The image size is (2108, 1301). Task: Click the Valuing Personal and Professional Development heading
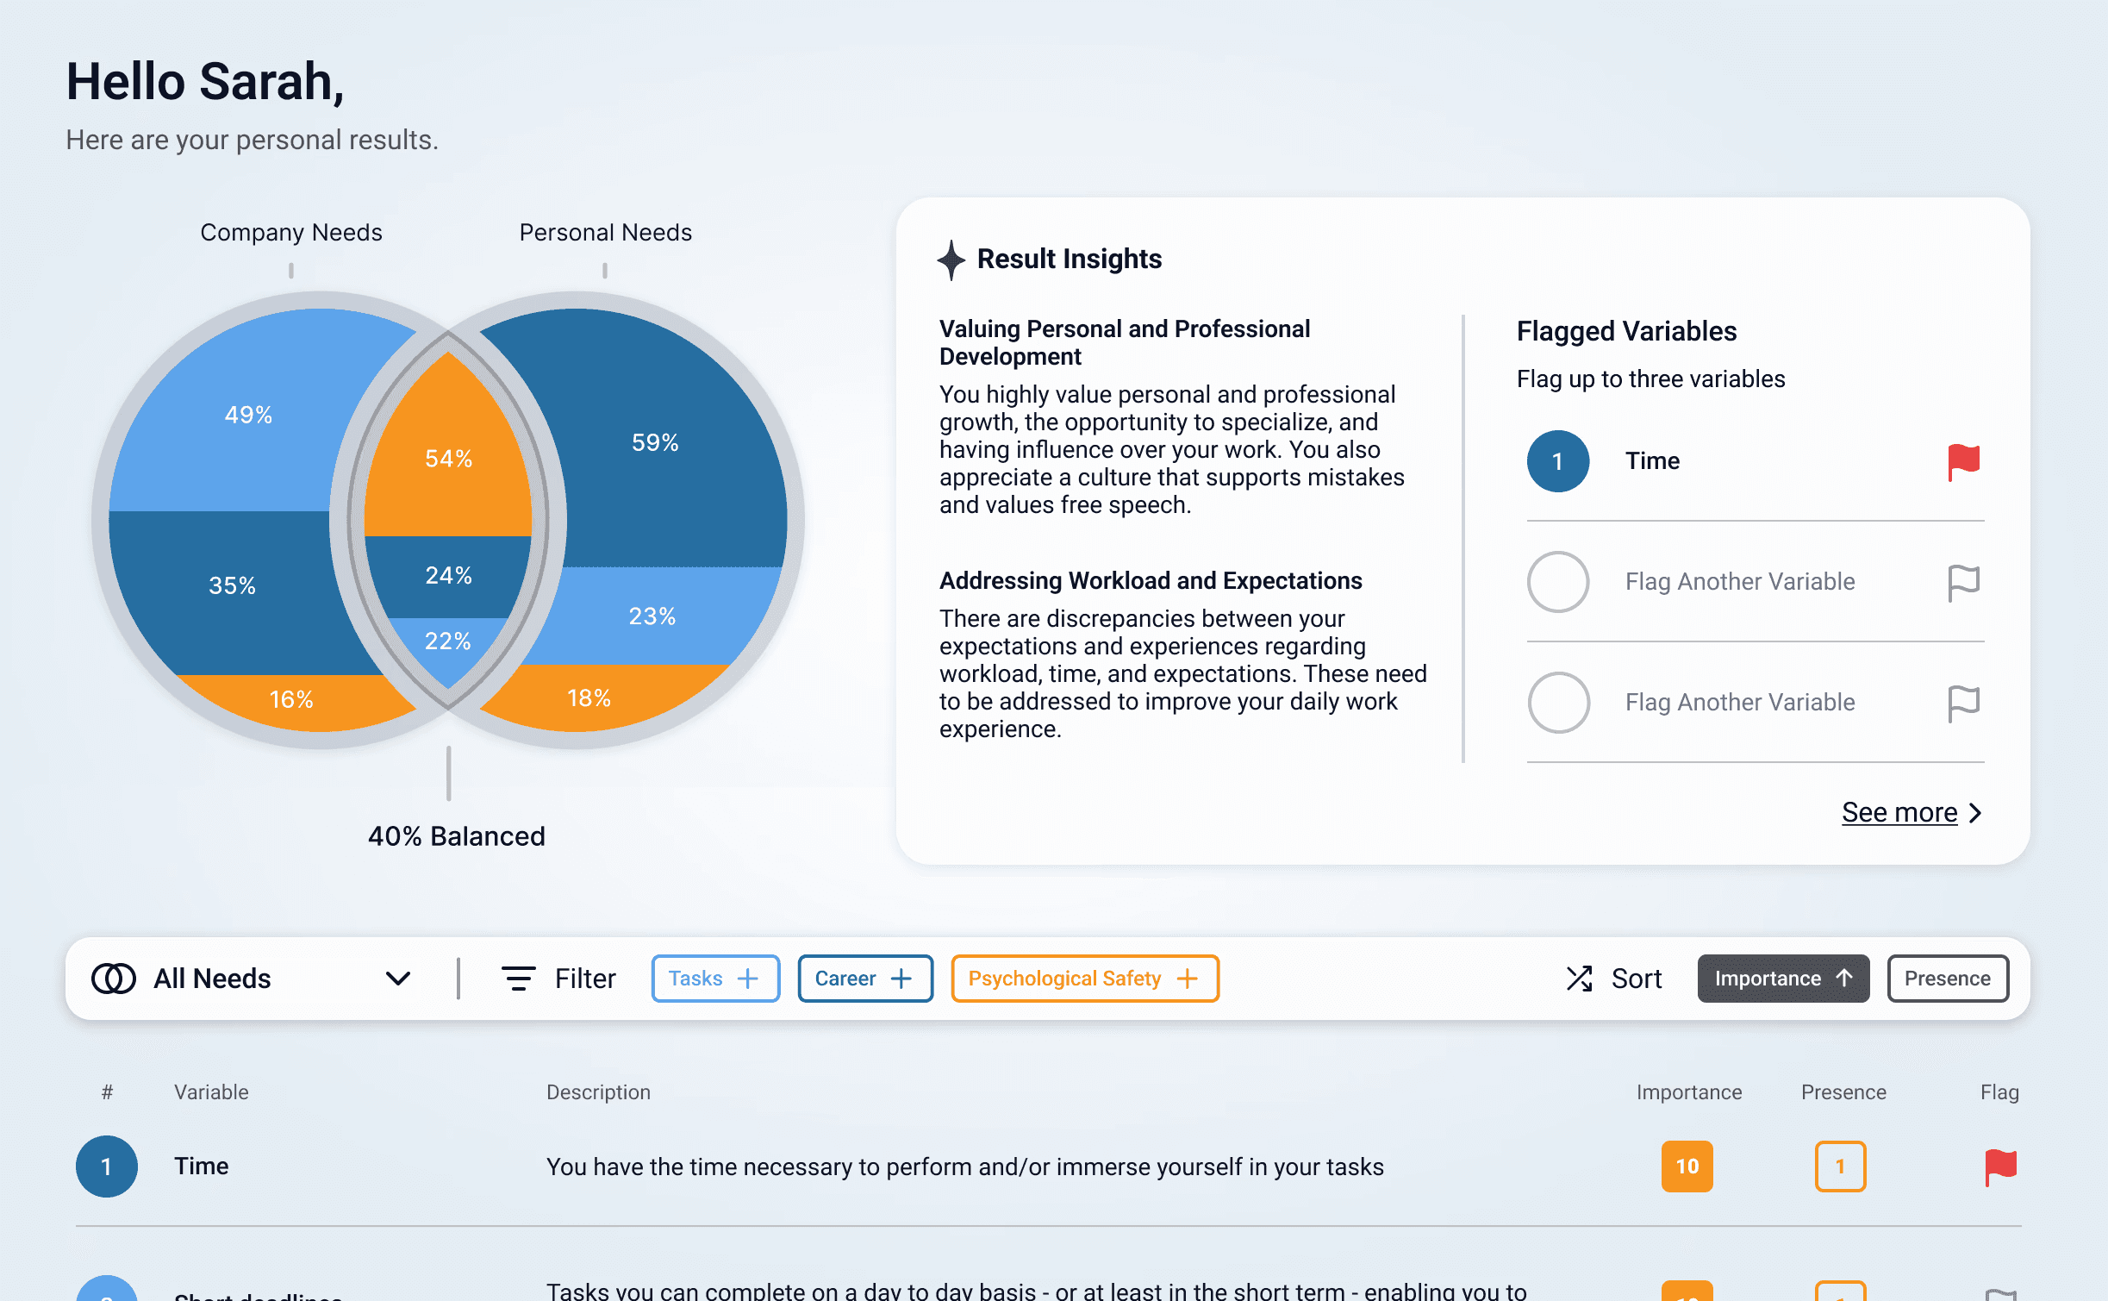1125,342
